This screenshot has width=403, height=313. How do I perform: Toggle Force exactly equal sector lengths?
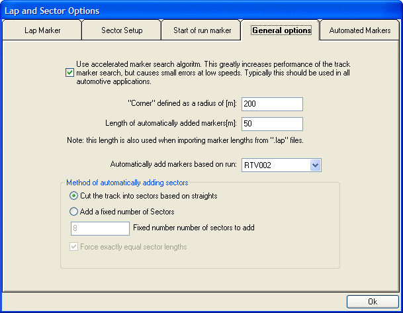[x=74, y=247]
